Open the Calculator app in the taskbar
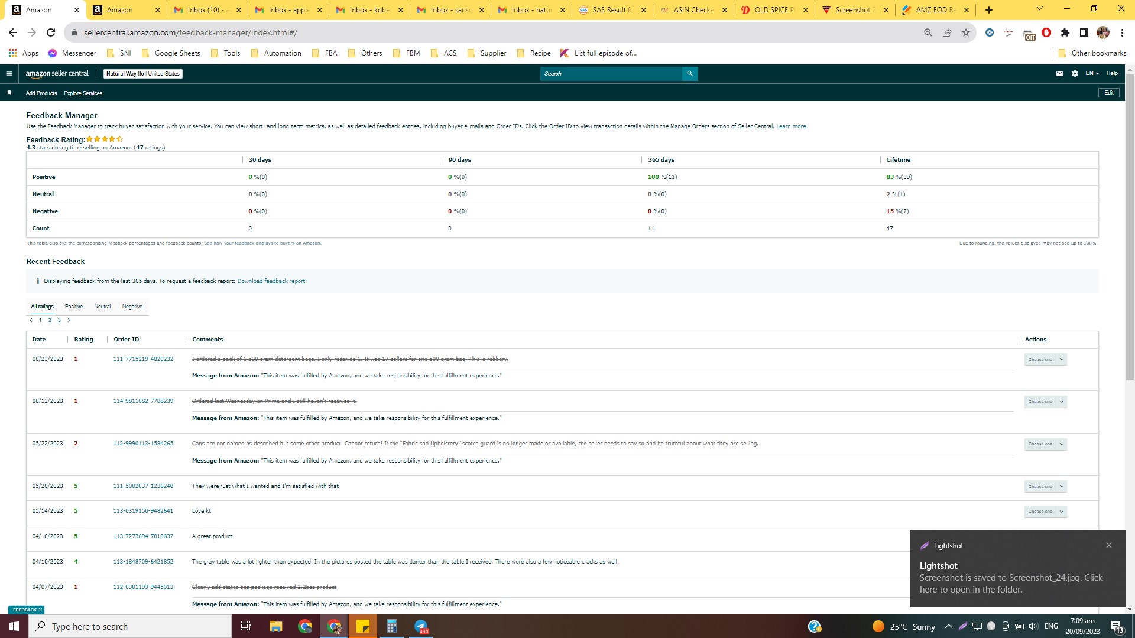Viewport: 1135px width, 638px height. coord(391,626)
